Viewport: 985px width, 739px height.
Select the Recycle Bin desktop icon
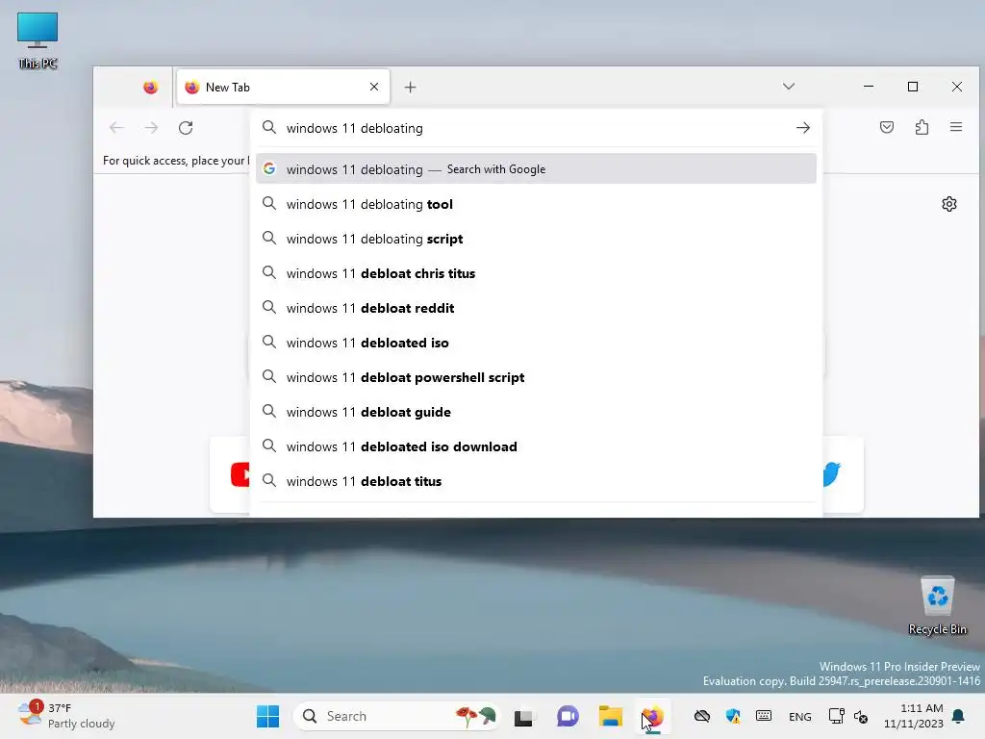(937, 606)
